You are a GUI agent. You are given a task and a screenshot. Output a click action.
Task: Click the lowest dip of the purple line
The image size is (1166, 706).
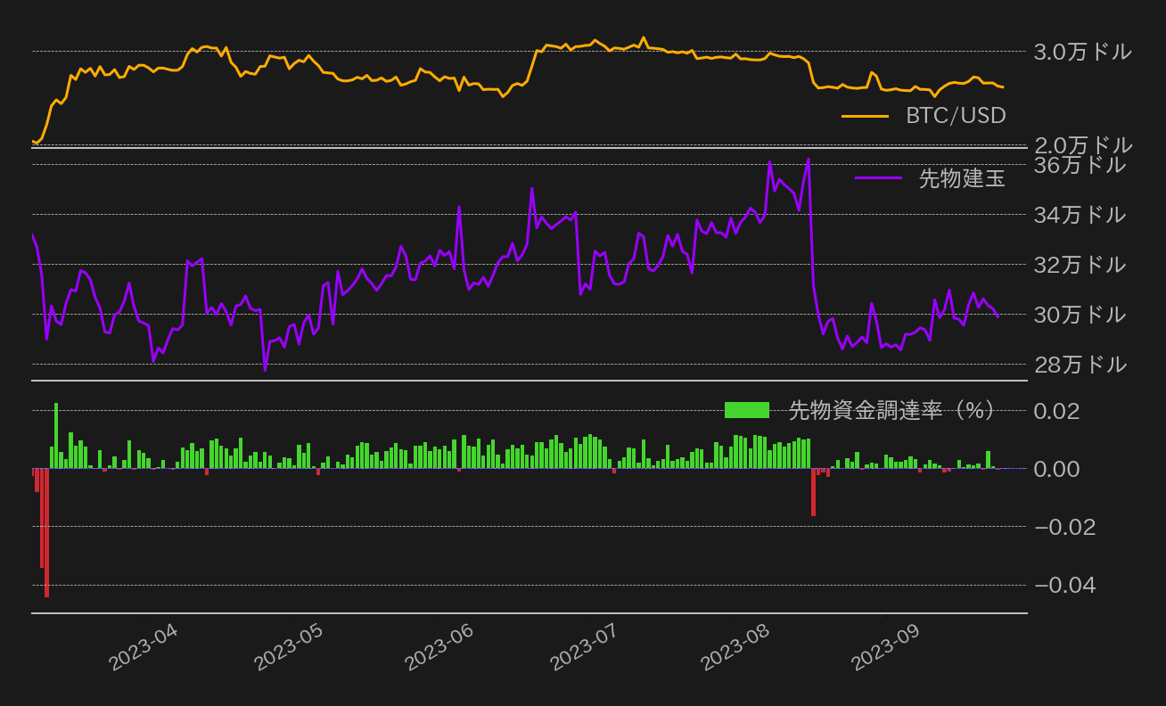pos(265,368)
